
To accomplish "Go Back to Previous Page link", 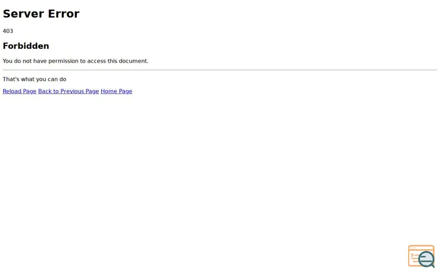I will [x=68, y=91].
